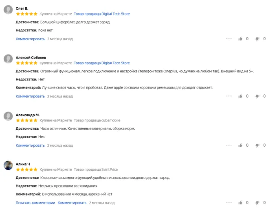Click Комментировать under Алексей Соболев's review
Viewport: 277px width, 213px height.
pos(30,96)
